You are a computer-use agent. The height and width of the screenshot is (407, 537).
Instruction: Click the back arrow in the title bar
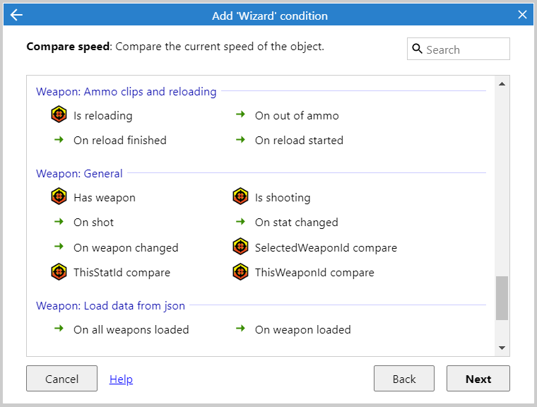[x=16, y=15]
